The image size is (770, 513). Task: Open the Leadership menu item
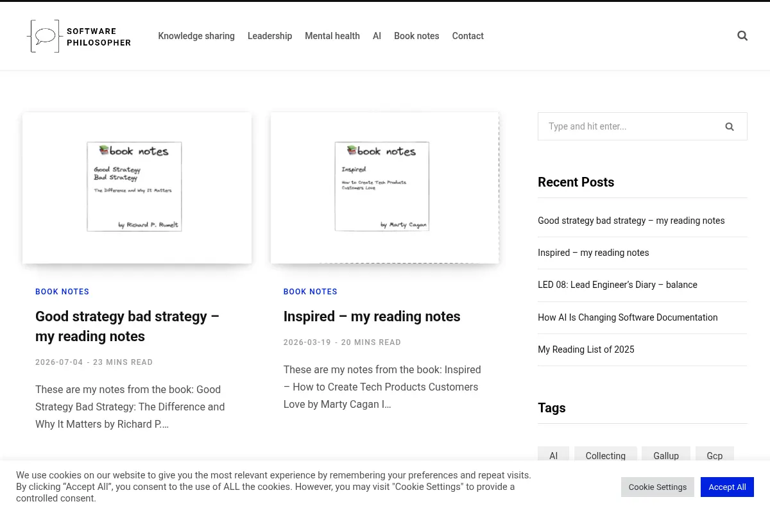pos(269,36)
